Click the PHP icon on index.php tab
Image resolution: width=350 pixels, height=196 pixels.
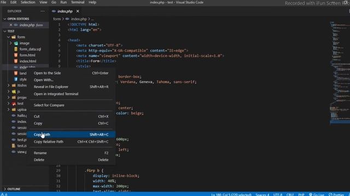point(54,11)
